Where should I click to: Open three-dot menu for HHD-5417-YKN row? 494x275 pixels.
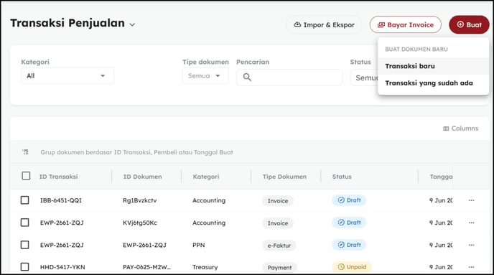pyautogui.click(x=471, y=267)
